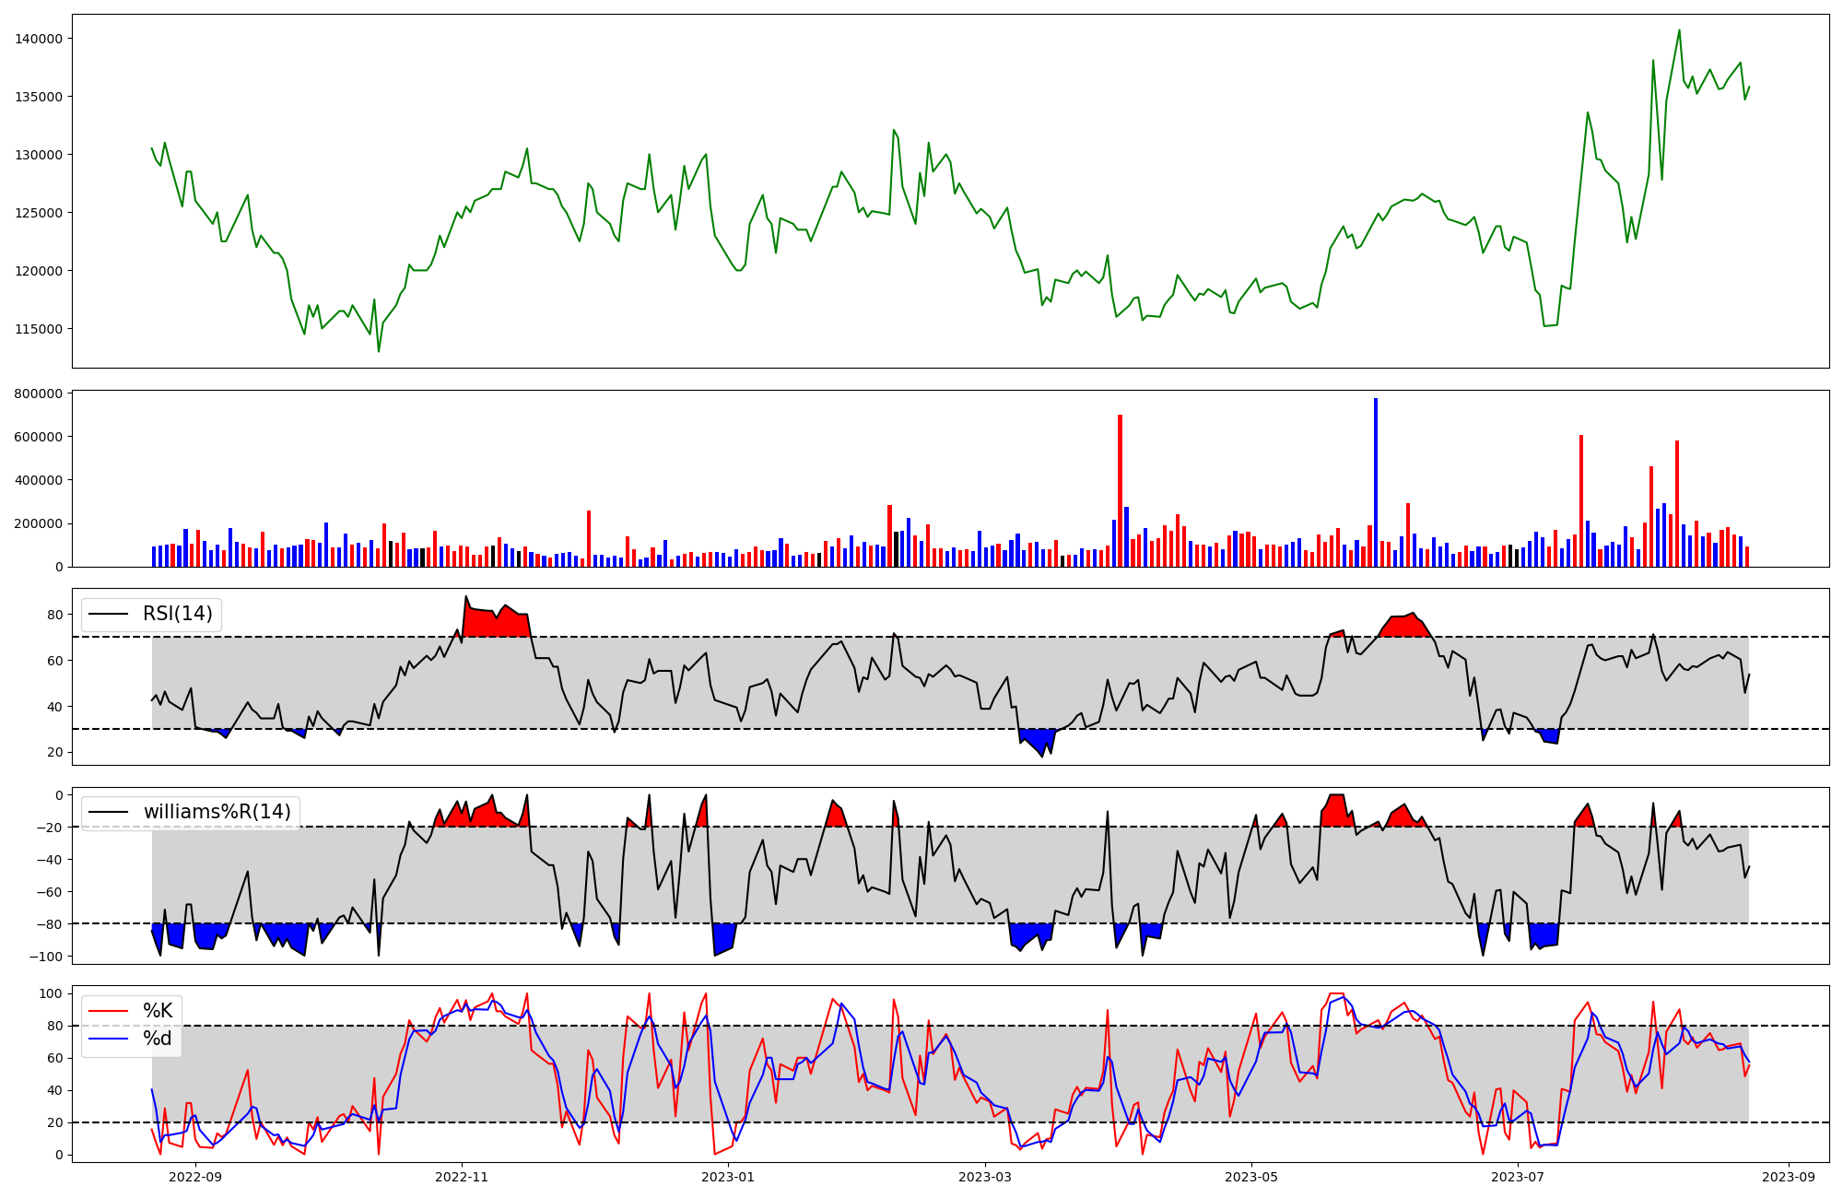1843x1198 pixels.
Task: Click the 2022-09 date tick label
Action: tap(195, 1177)
